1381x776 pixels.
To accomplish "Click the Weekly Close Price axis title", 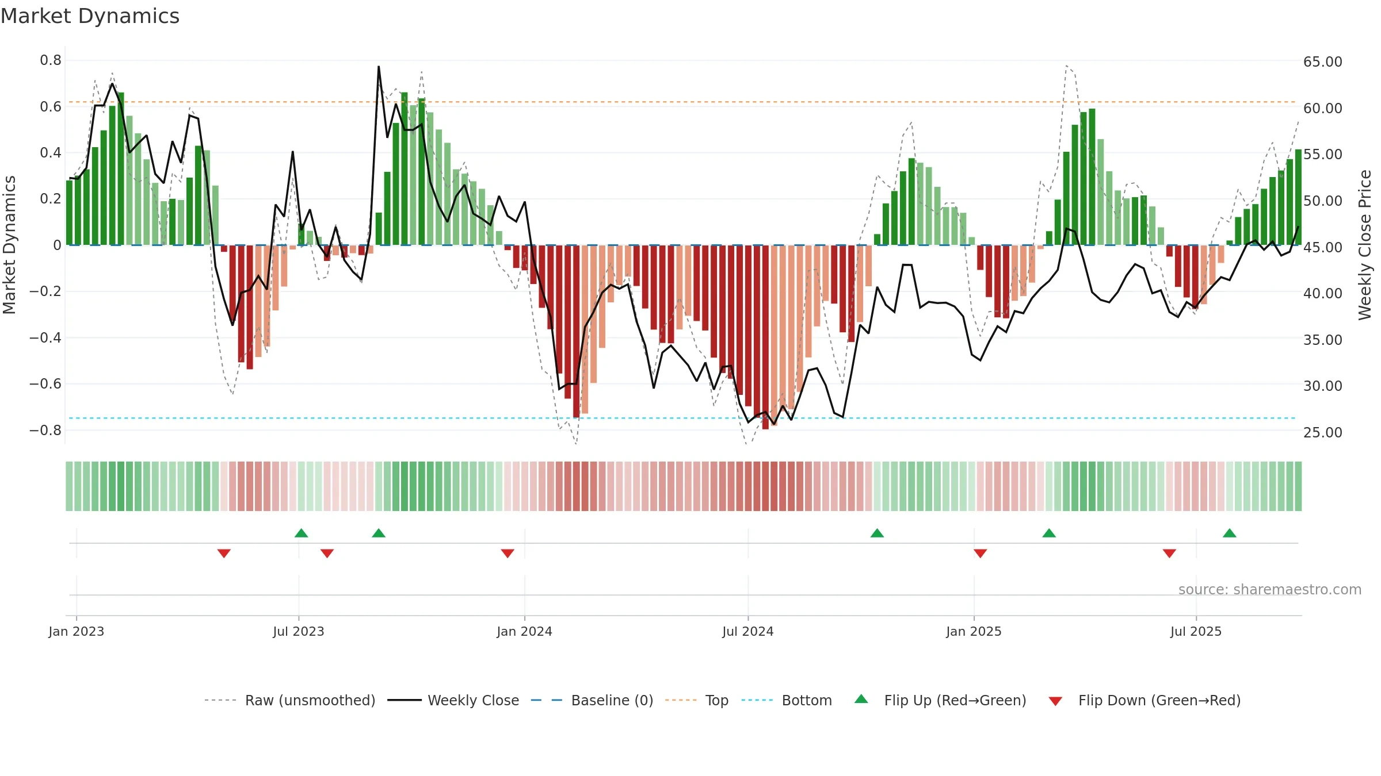I will pos(1365,245).
